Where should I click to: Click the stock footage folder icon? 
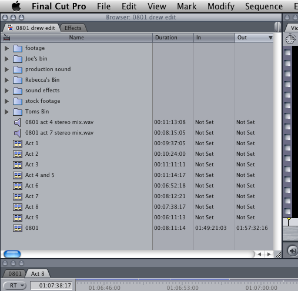(18, 101)
